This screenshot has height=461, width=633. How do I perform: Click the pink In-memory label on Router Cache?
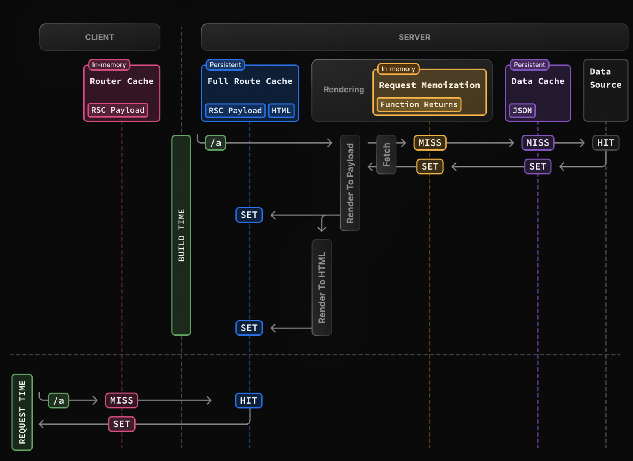109,65
